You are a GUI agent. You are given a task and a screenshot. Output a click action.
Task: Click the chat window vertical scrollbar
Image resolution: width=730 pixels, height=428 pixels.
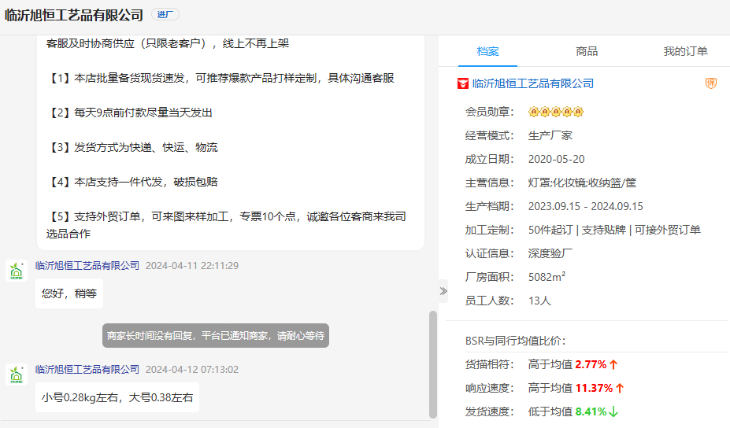pyautogui.click(x=432, y=363)
